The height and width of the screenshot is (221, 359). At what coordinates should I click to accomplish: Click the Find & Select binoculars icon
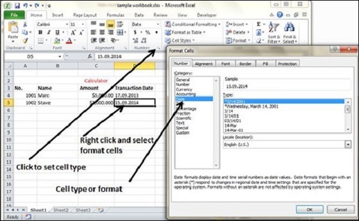[289, 28]
